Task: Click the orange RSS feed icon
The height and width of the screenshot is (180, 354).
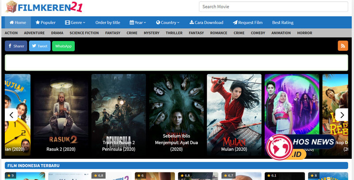Action: (x=342, y=46)
